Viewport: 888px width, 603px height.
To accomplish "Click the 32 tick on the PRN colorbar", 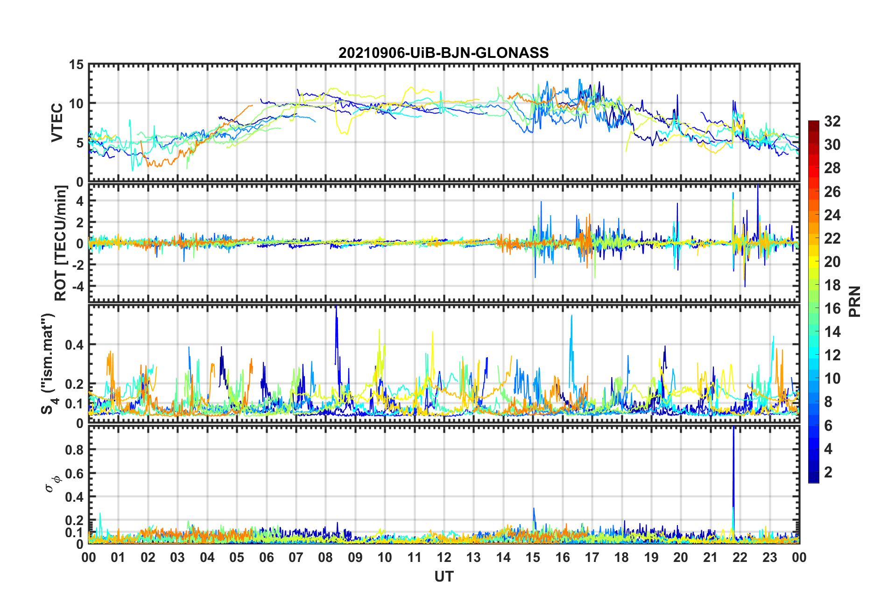I will click(x=832, y=121).
